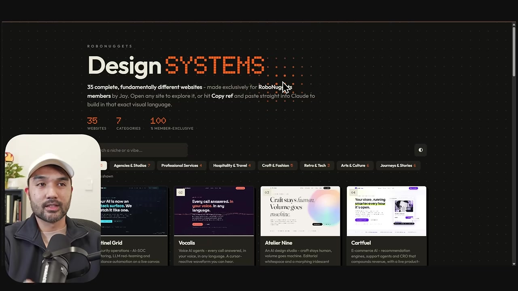Click the 04 badge on Cartfuel thumbnail
This screenshot has width=518, height=291.
[353, 192]
